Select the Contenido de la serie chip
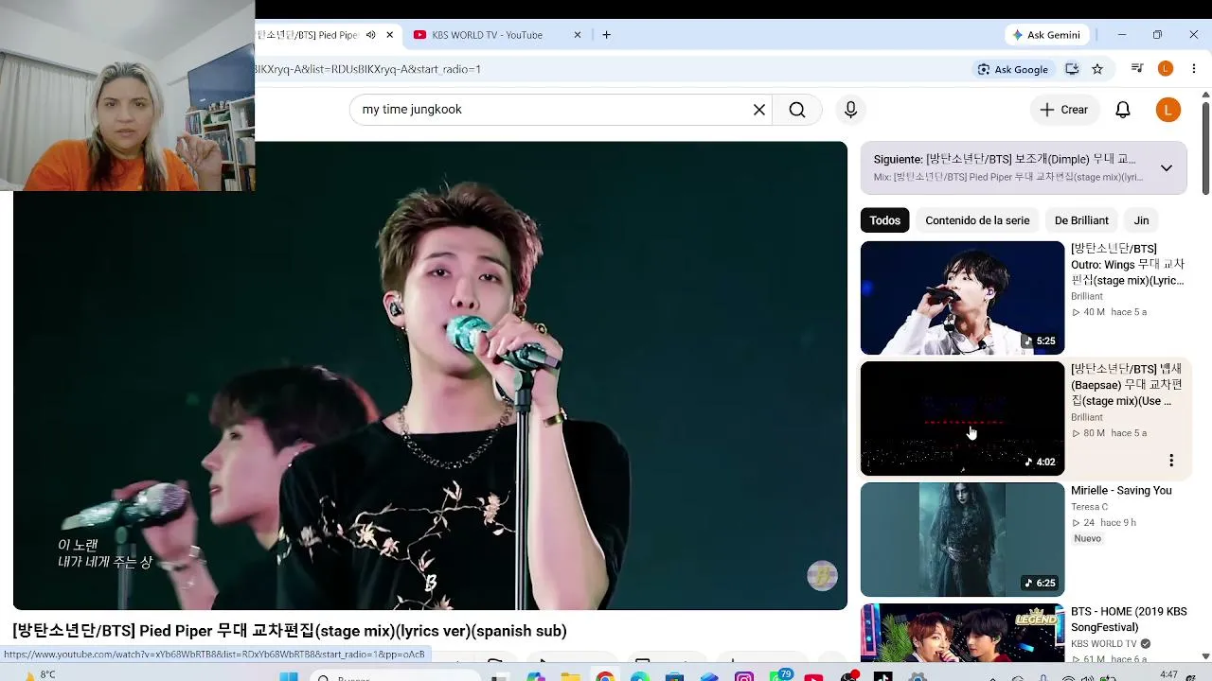The image size is (1212, 681). click(x=977, y=220)
